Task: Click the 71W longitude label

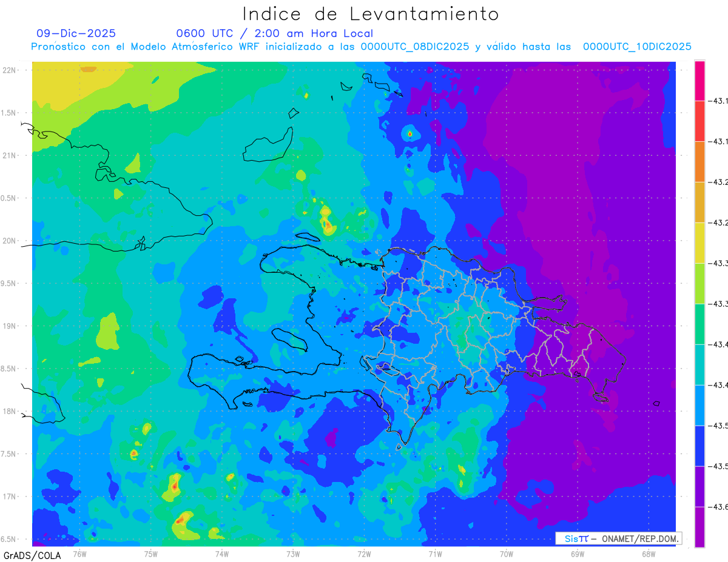Action: point(435,554)
